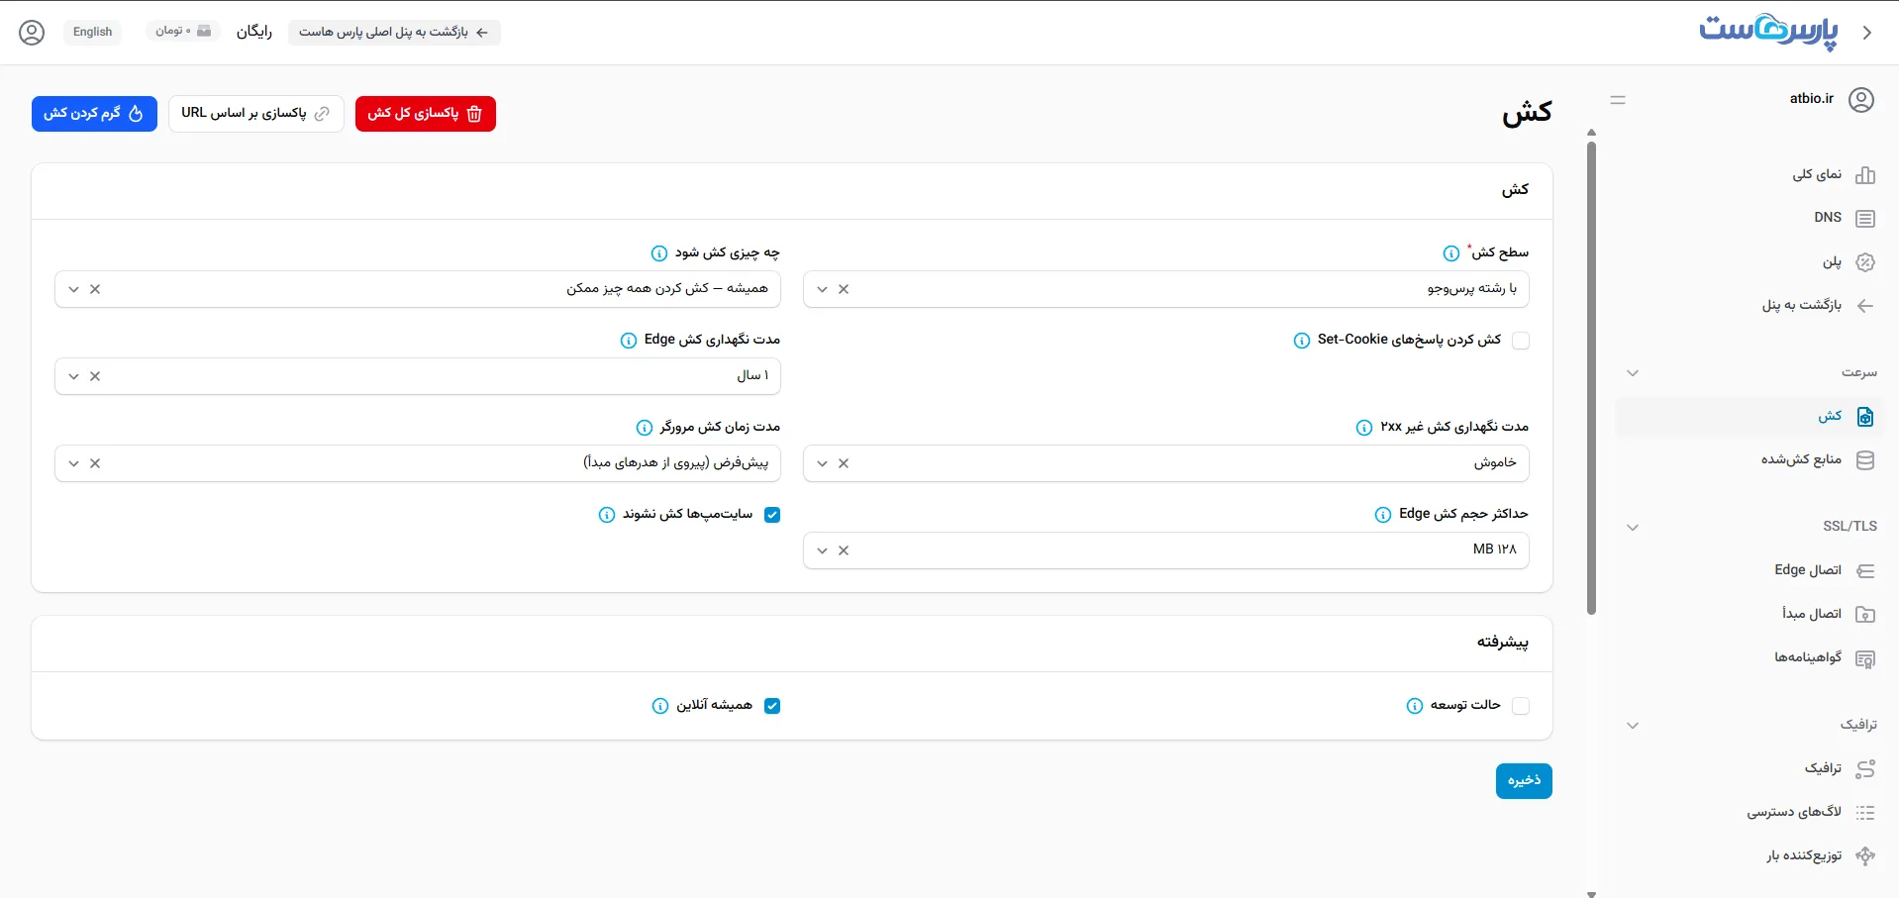Click پاکسازی کل کش button
The height and width of the screenshot is (898, 1899).
point(426,114)
